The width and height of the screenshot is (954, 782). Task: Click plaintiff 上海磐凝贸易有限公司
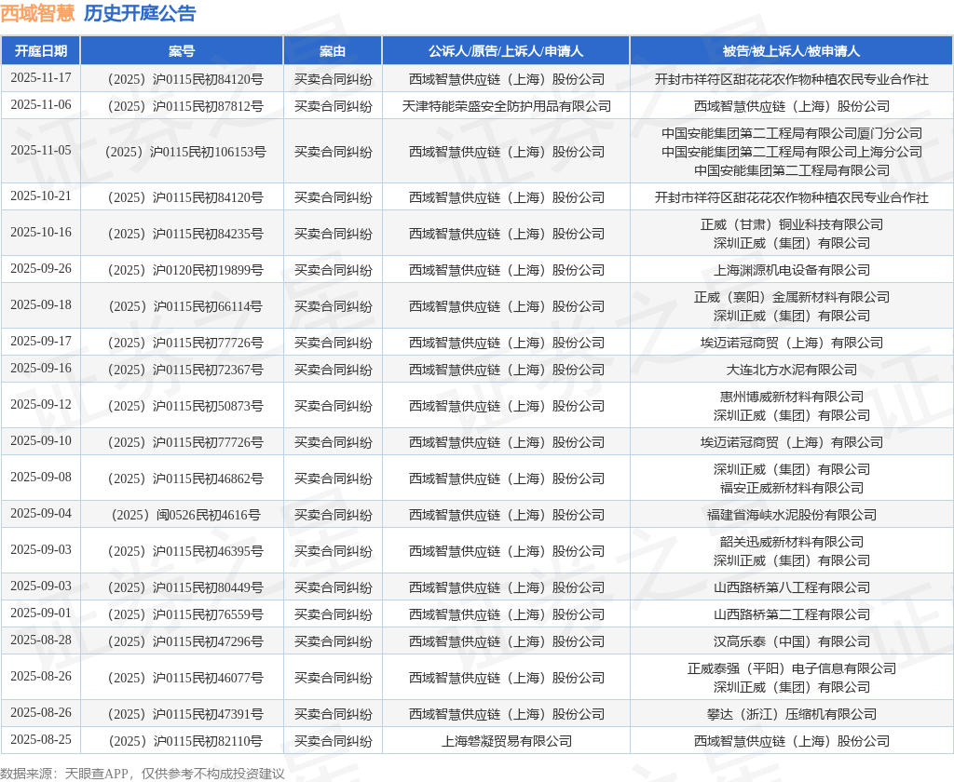pyautogui.click(x=506, y=741)
